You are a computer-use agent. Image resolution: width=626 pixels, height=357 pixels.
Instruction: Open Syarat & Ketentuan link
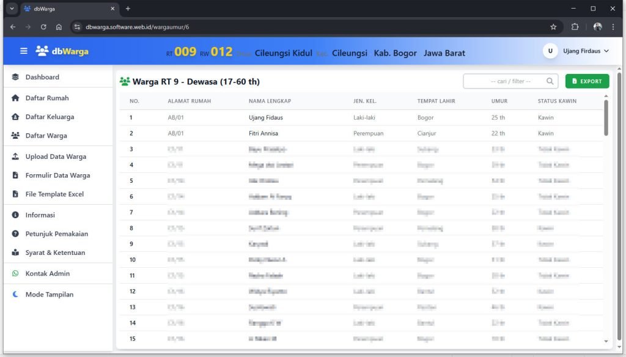click(55, 252)
